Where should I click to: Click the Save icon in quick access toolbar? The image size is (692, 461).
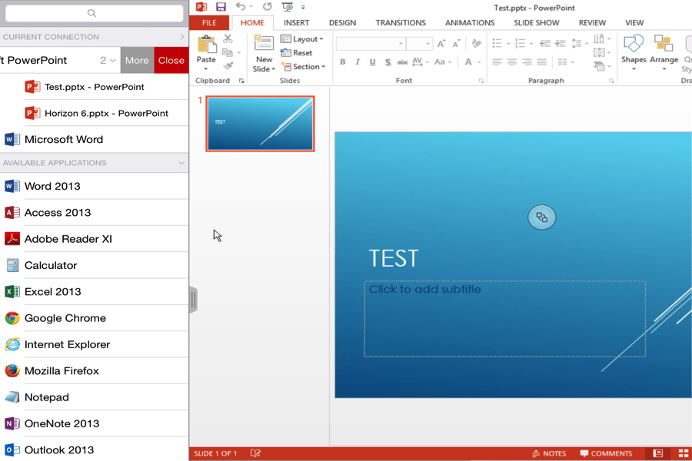221,7
